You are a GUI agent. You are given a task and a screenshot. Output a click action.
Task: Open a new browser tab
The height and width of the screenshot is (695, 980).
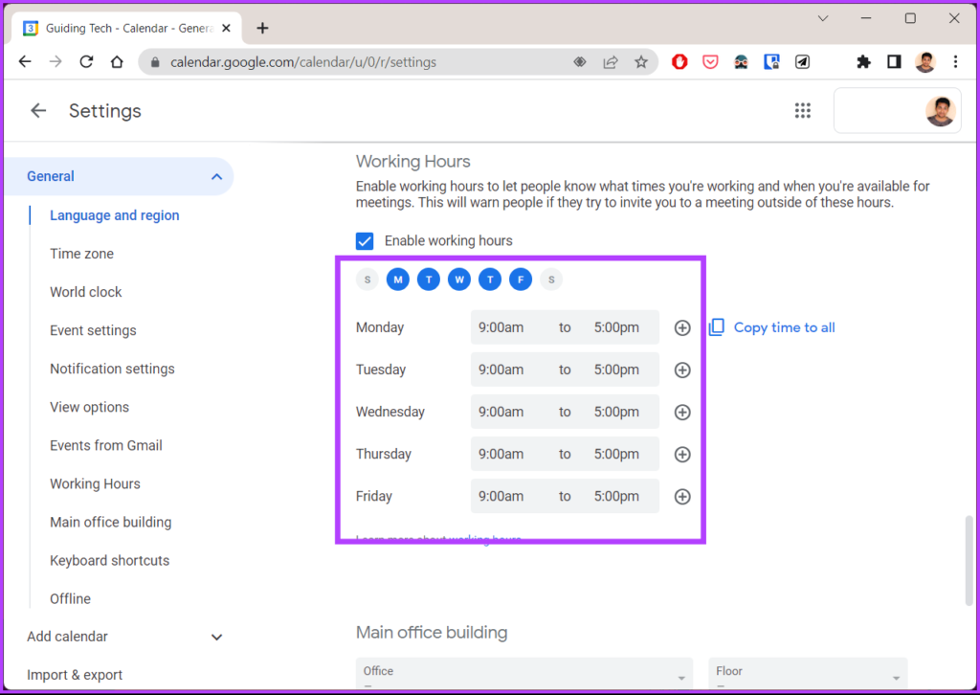tap(262, 28)
